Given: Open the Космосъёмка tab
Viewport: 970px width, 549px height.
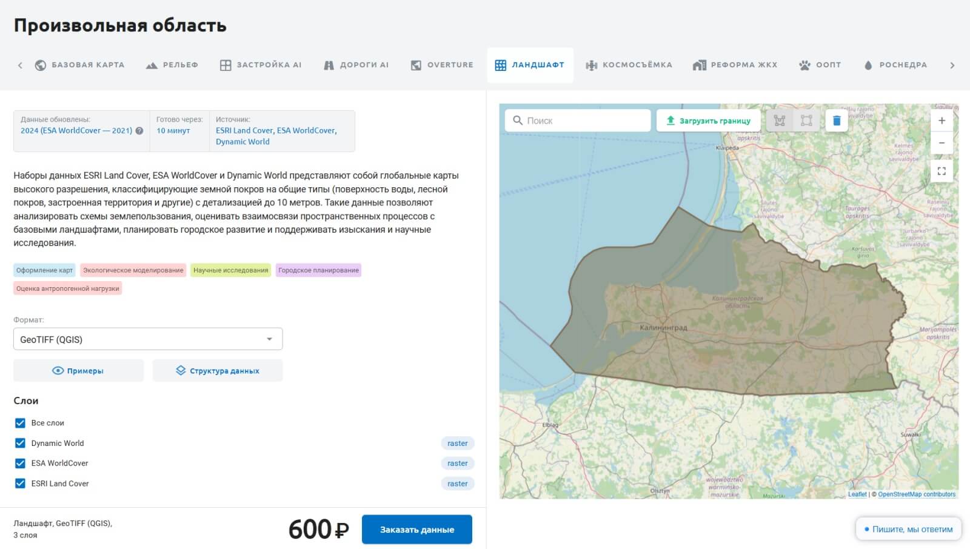Looking at the screenshot, I should 629,65.
